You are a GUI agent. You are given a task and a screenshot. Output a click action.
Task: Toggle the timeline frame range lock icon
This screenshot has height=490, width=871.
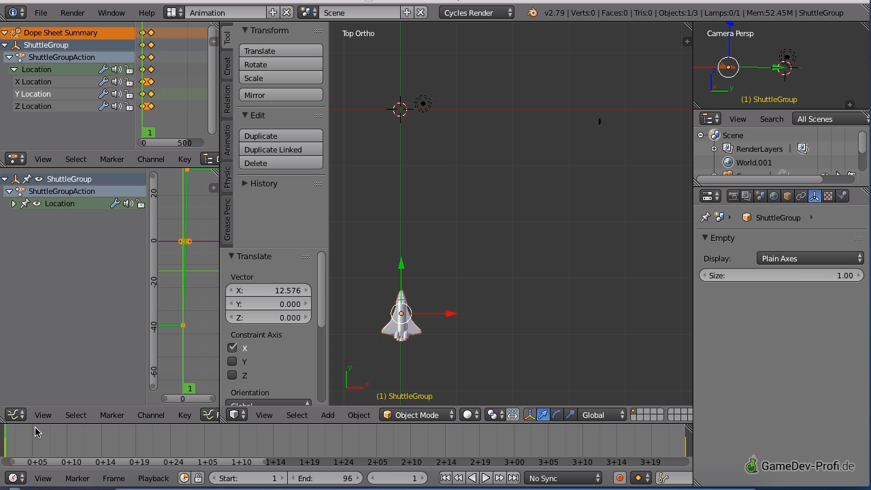[198, 478]
